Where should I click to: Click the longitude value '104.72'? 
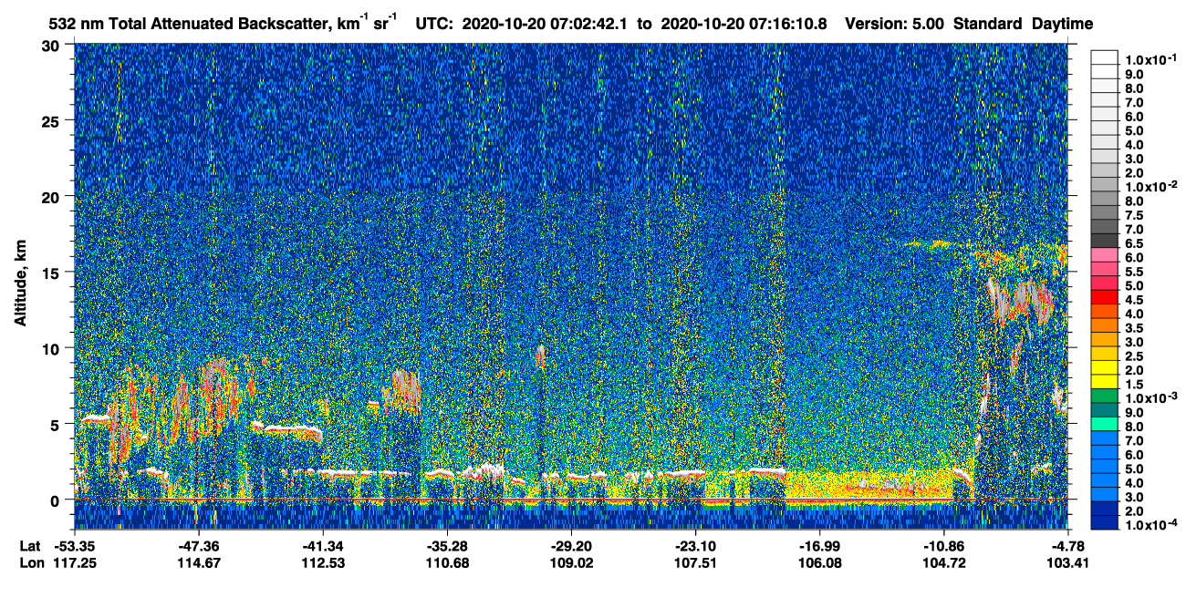tap(943, 562)
